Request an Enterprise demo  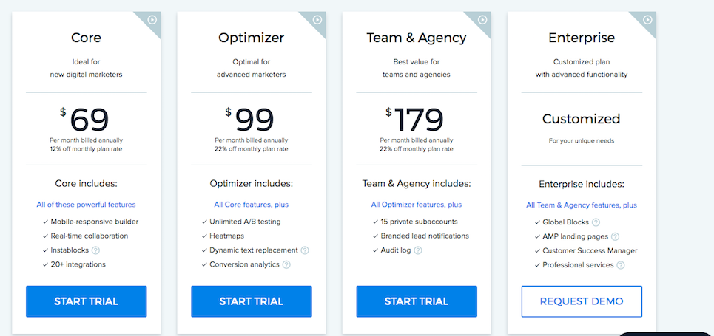[582, 301]
